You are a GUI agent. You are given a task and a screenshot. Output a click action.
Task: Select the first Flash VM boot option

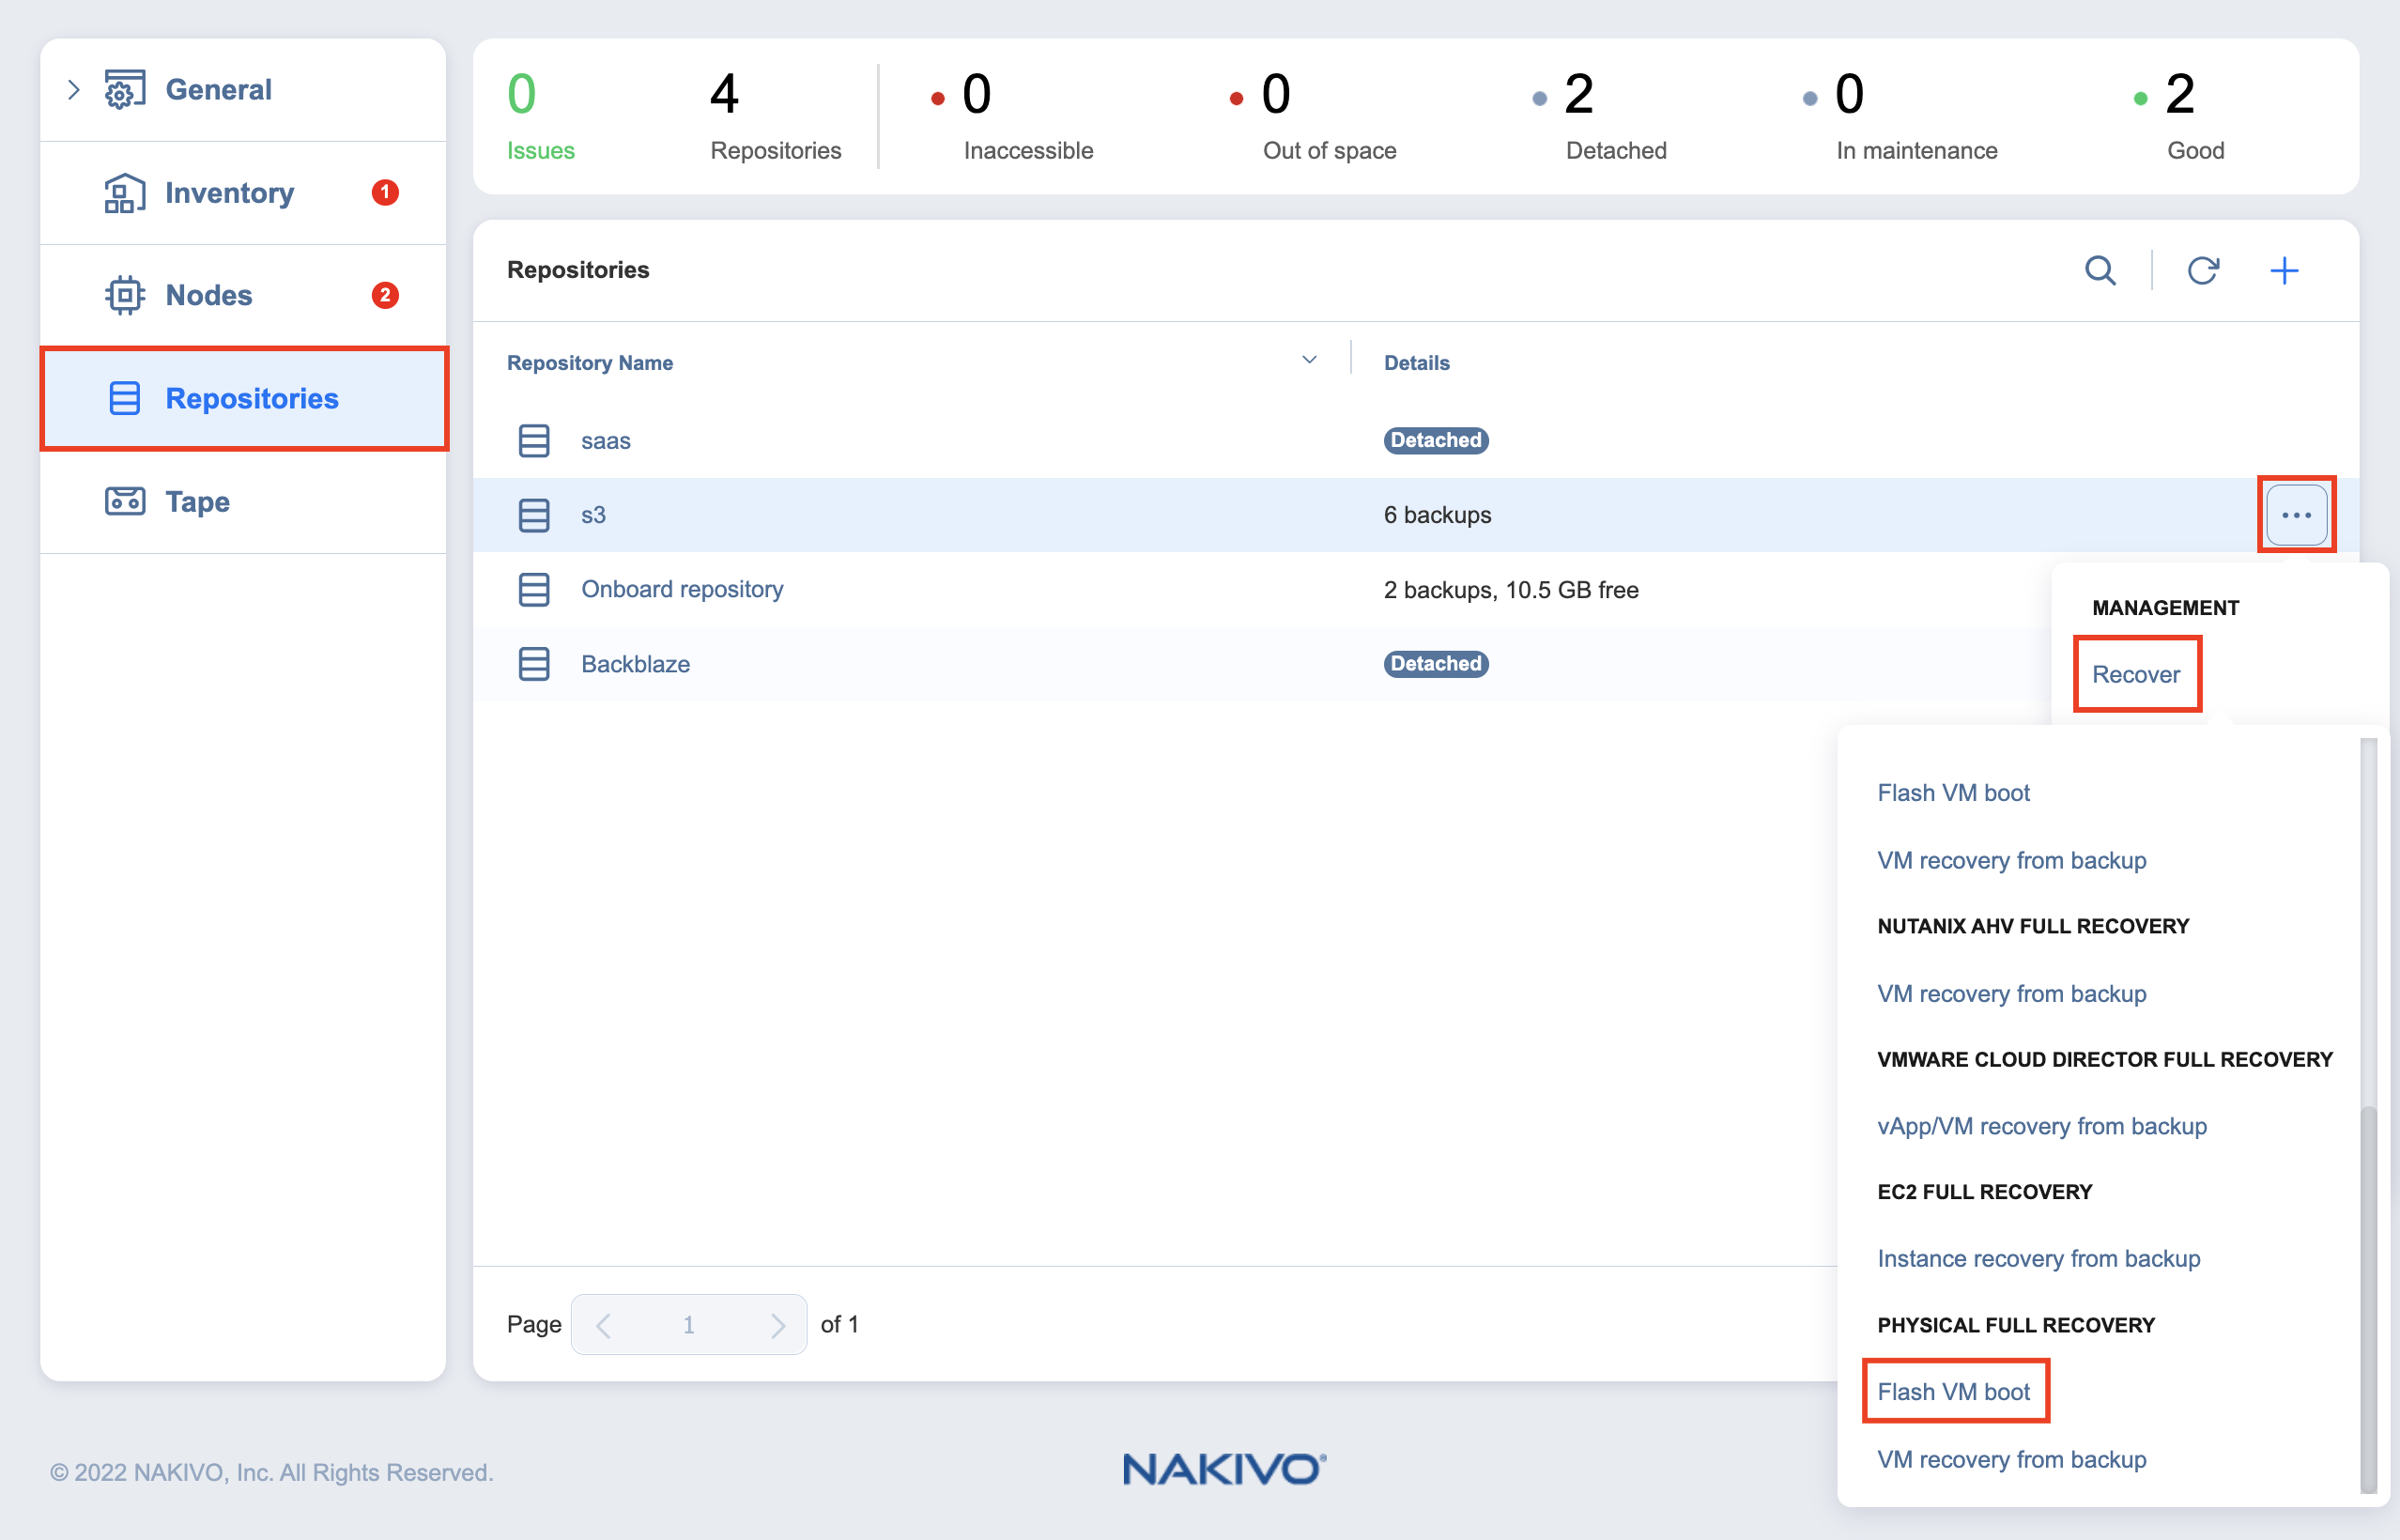point(1953,793)
